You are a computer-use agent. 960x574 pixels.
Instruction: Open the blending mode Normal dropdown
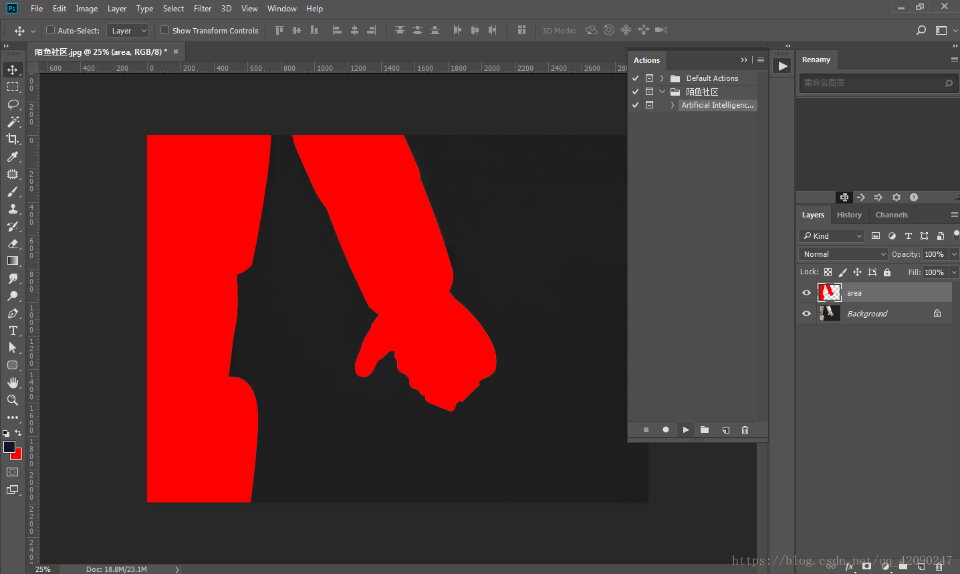(843, 254)
